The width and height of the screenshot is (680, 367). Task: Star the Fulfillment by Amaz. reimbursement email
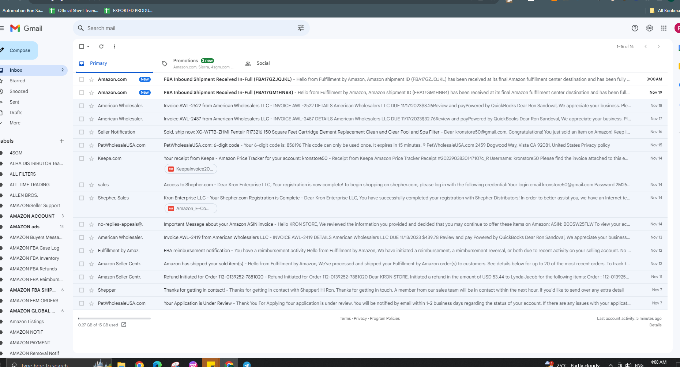[91, 251]
